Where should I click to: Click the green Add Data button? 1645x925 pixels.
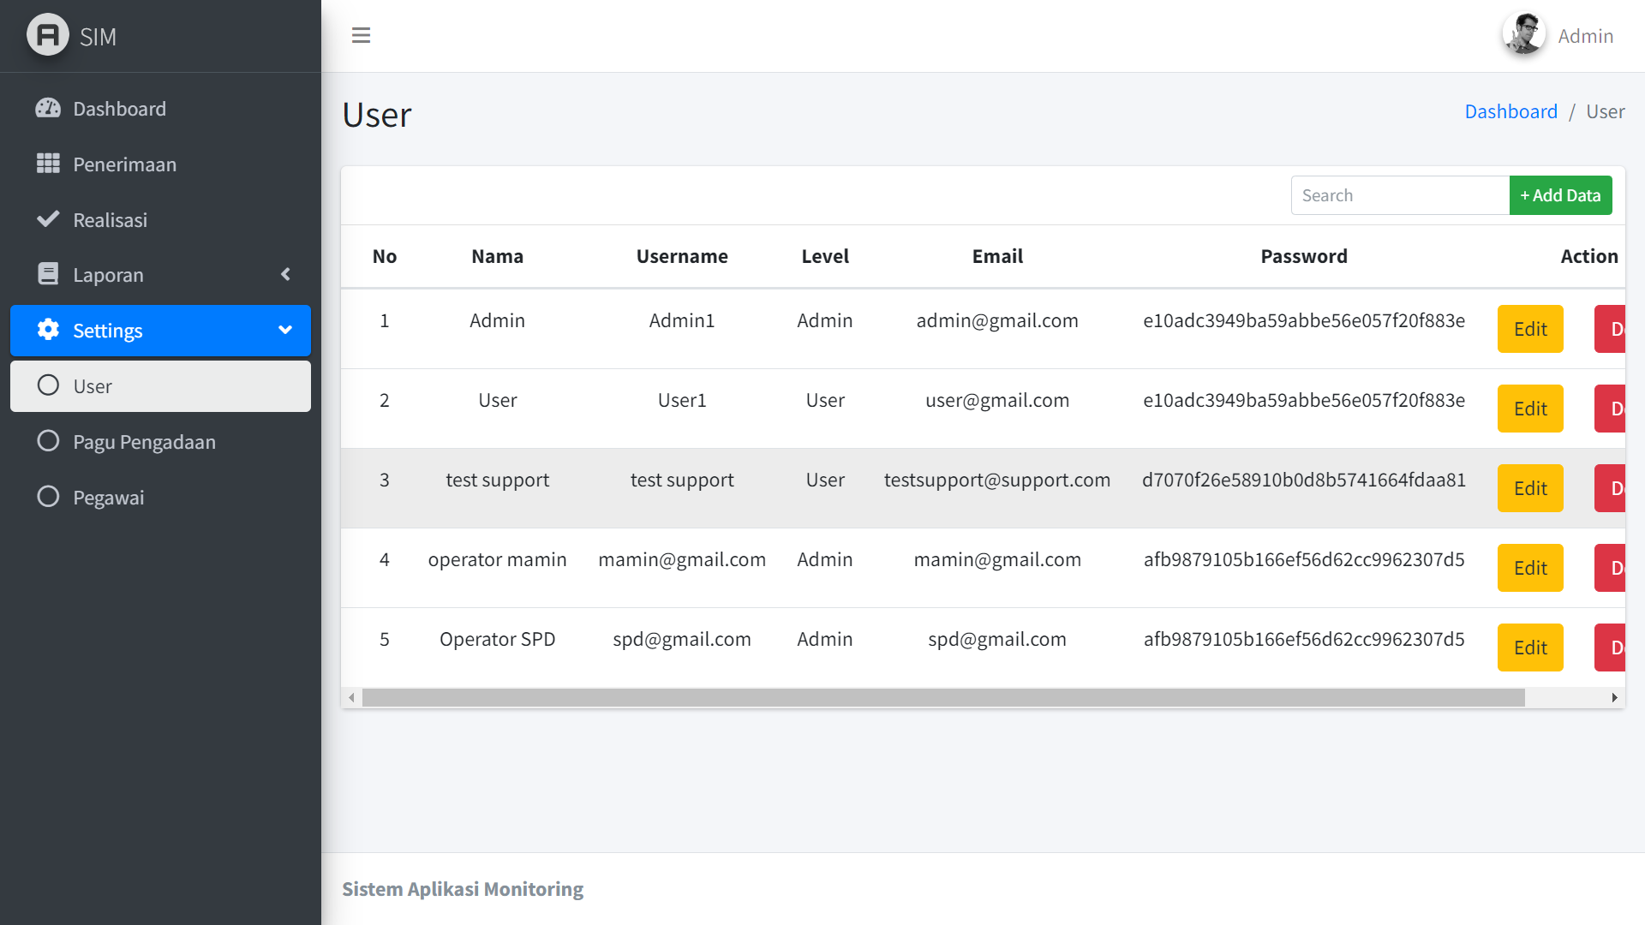[x=1560, y=195]
